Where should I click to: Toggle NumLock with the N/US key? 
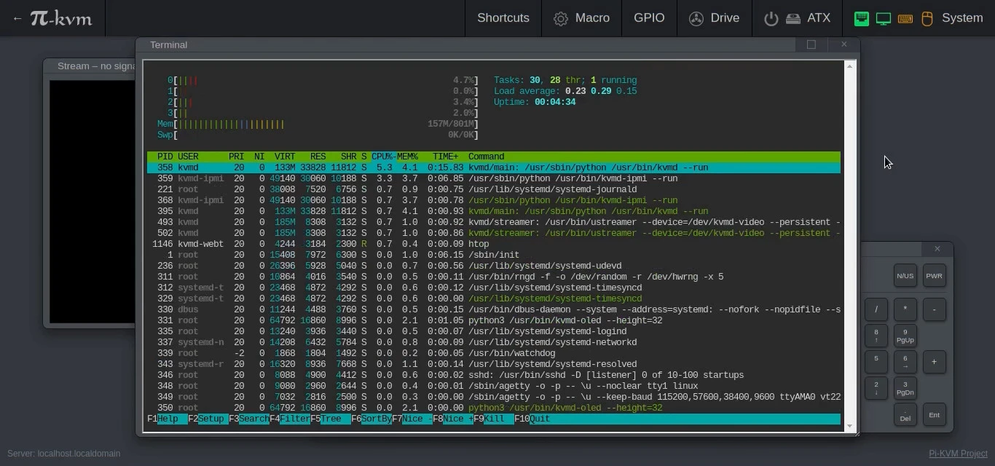(905, 276)
